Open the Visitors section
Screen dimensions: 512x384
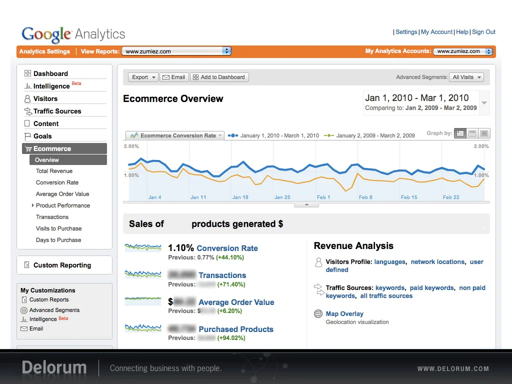[45, 98]
